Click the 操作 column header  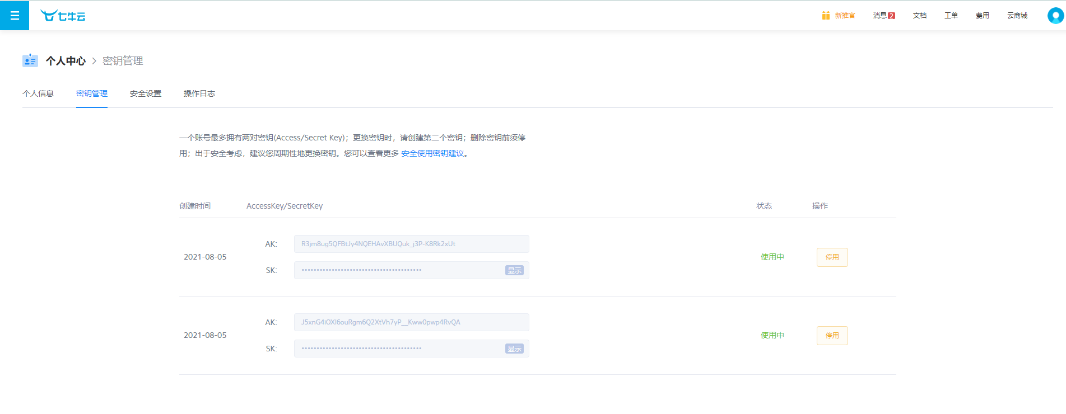[x=820, y=206]
